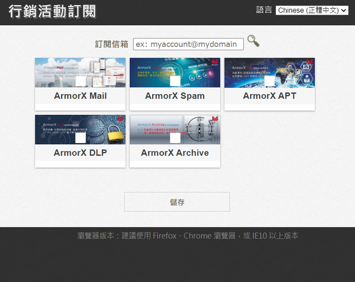355x282 pixels.
Task: Click the ArmorX APT card title
Action: [269, 96]
